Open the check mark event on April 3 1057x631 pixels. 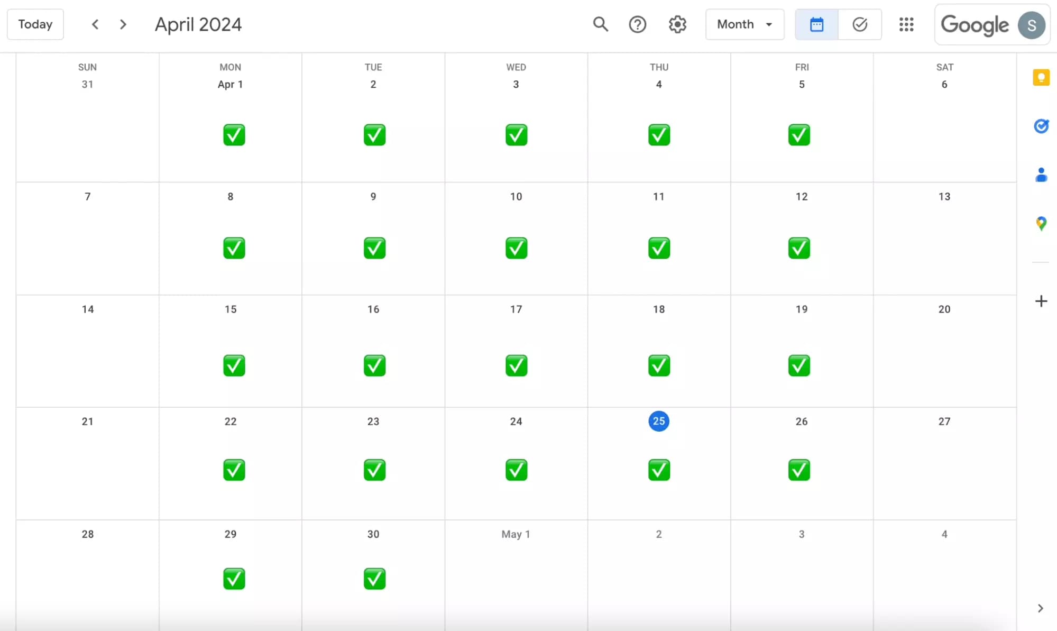(x=516, y=135)
